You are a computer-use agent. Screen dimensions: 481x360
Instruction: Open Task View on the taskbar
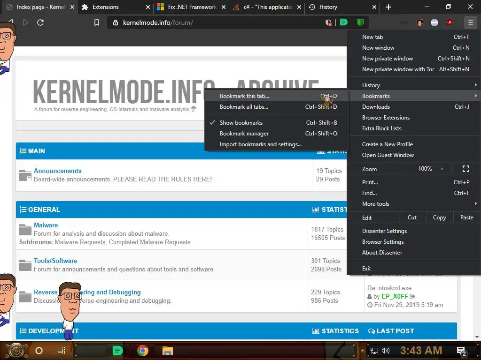[x=62, y=351]
